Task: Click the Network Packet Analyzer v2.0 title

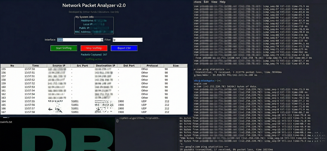Action: tap(94, 5)
